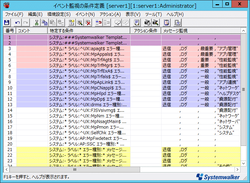Open the ヘルプ(H) menu
This screenshot has height=183, width=250.
[175, 14]
